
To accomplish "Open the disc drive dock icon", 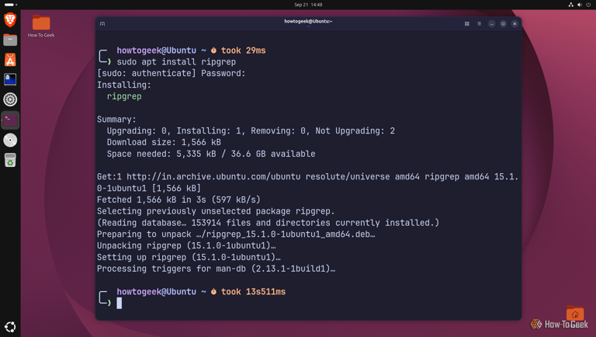I will 10,140.
